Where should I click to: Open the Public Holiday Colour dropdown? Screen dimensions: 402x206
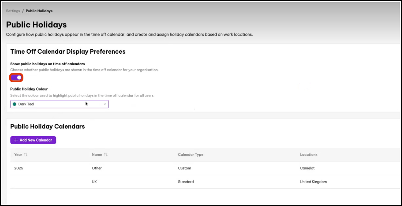coord(59,104)
